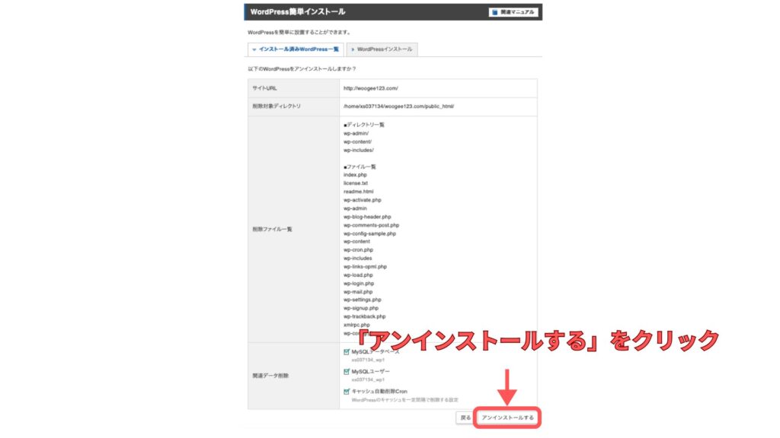Click the 戻る button
Viewport: 780px width, 438px height.
tap(465, 417)
